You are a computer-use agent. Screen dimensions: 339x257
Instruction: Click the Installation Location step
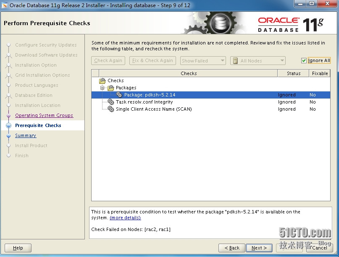tap(38, 105)
